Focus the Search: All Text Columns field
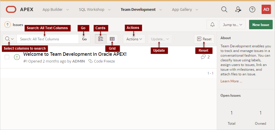275x130 pixels. pyautogui.click(x=48, y=39)
